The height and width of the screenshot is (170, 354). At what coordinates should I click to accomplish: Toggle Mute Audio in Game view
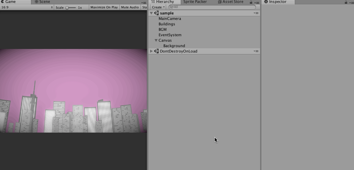(130, 7)
